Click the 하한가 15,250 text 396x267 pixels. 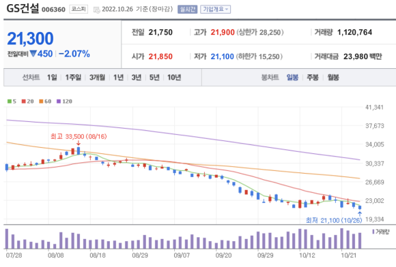[x=259, y=57]
